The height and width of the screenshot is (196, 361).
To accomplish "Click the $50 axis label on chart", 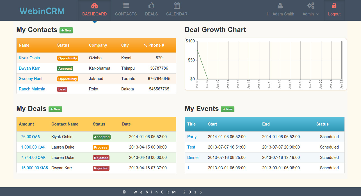I will (x=191, y=60).
